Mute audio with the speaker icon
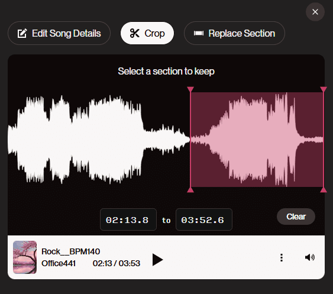The width and height of the screenshot is (333, 294). click(310, 257)
